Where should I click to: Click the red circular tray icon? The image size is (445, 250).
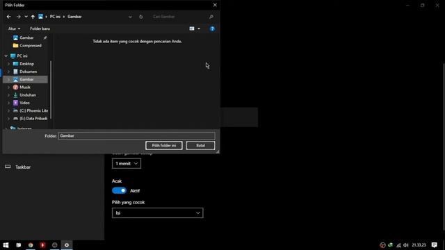382,245
